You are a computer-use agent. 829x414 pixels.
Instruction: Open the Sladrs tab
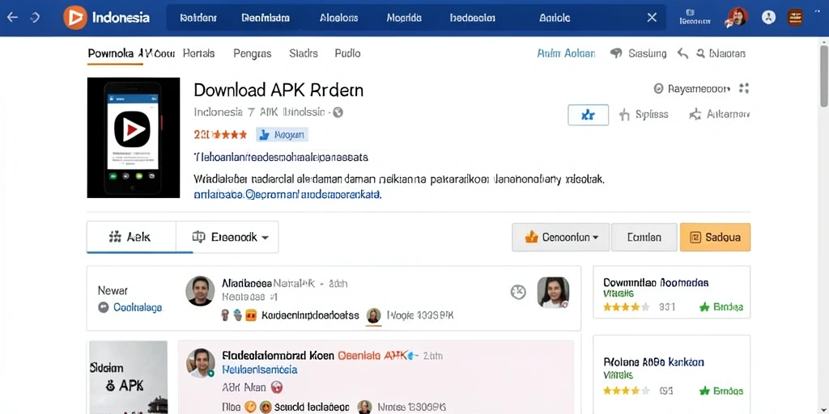click(x=304, y=53)
